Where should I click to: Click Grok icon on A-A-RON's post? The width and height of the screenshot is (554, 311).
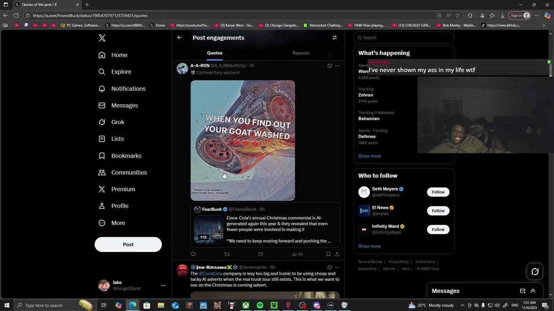(329, 66)
